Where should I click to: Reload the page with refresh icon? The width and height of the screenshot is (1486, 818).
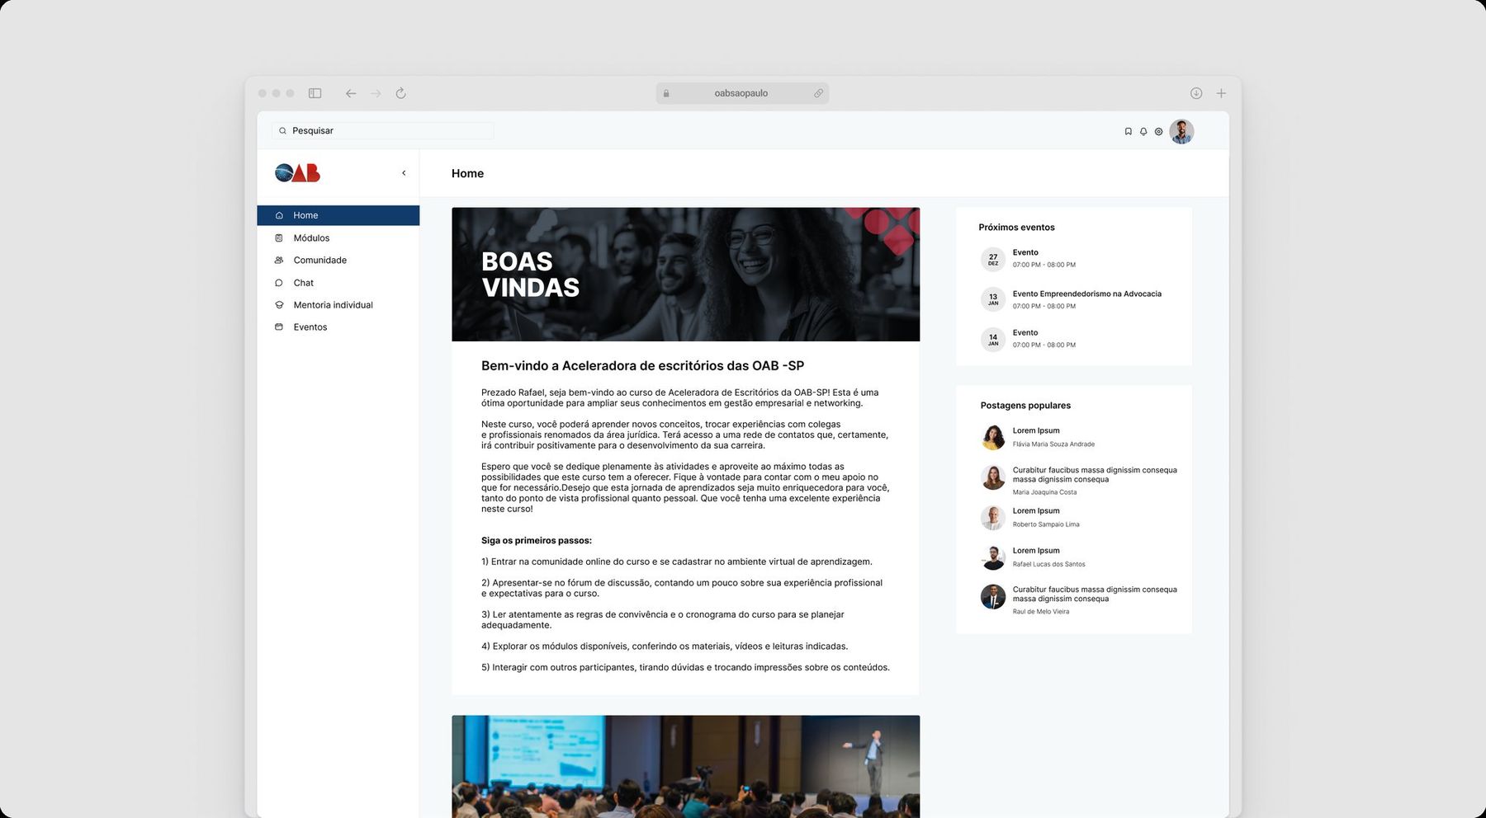(400, 93)
